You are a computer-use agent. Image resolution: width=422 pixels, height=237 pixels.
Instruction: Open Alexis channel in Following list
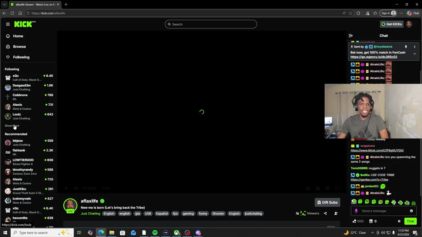29,106
